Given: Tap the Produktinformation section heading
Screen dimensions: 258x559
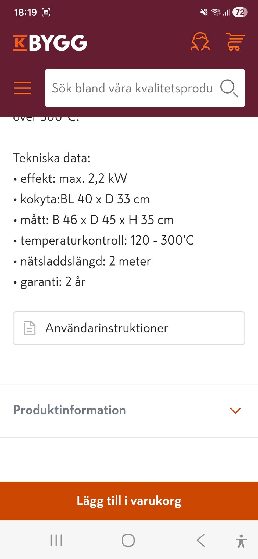Looking at the screenshot, I should point(70,410).
